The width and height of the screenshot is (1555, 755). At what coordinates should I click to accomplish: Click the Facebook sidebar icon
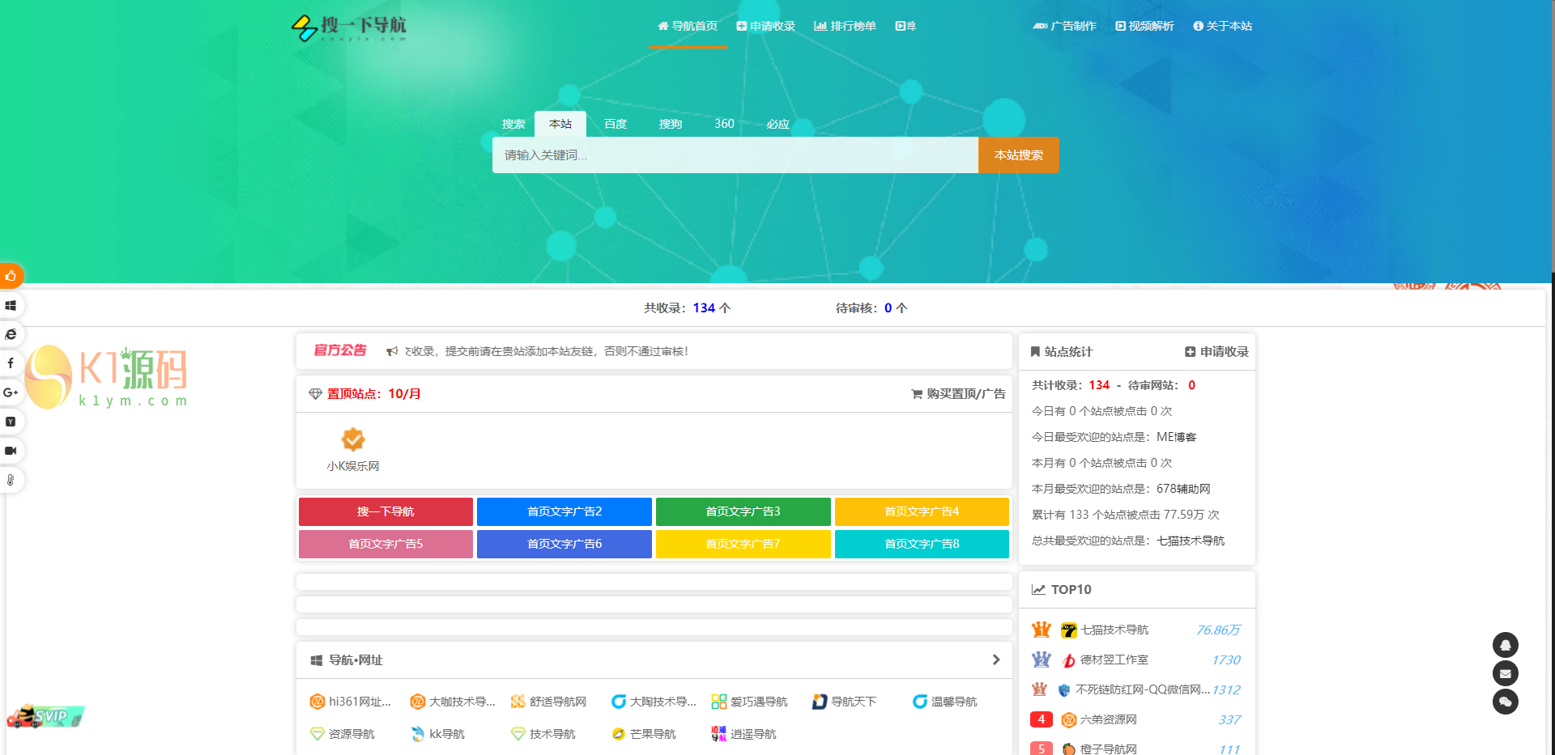pyautogui.click(x=11, y=363)
